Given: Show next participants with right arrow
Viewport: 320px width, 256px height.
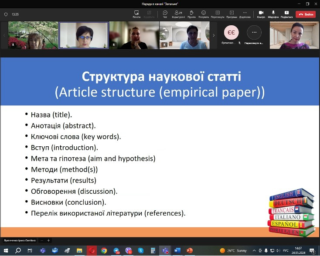Looking at the screenshot, I should tap(214, 35).
